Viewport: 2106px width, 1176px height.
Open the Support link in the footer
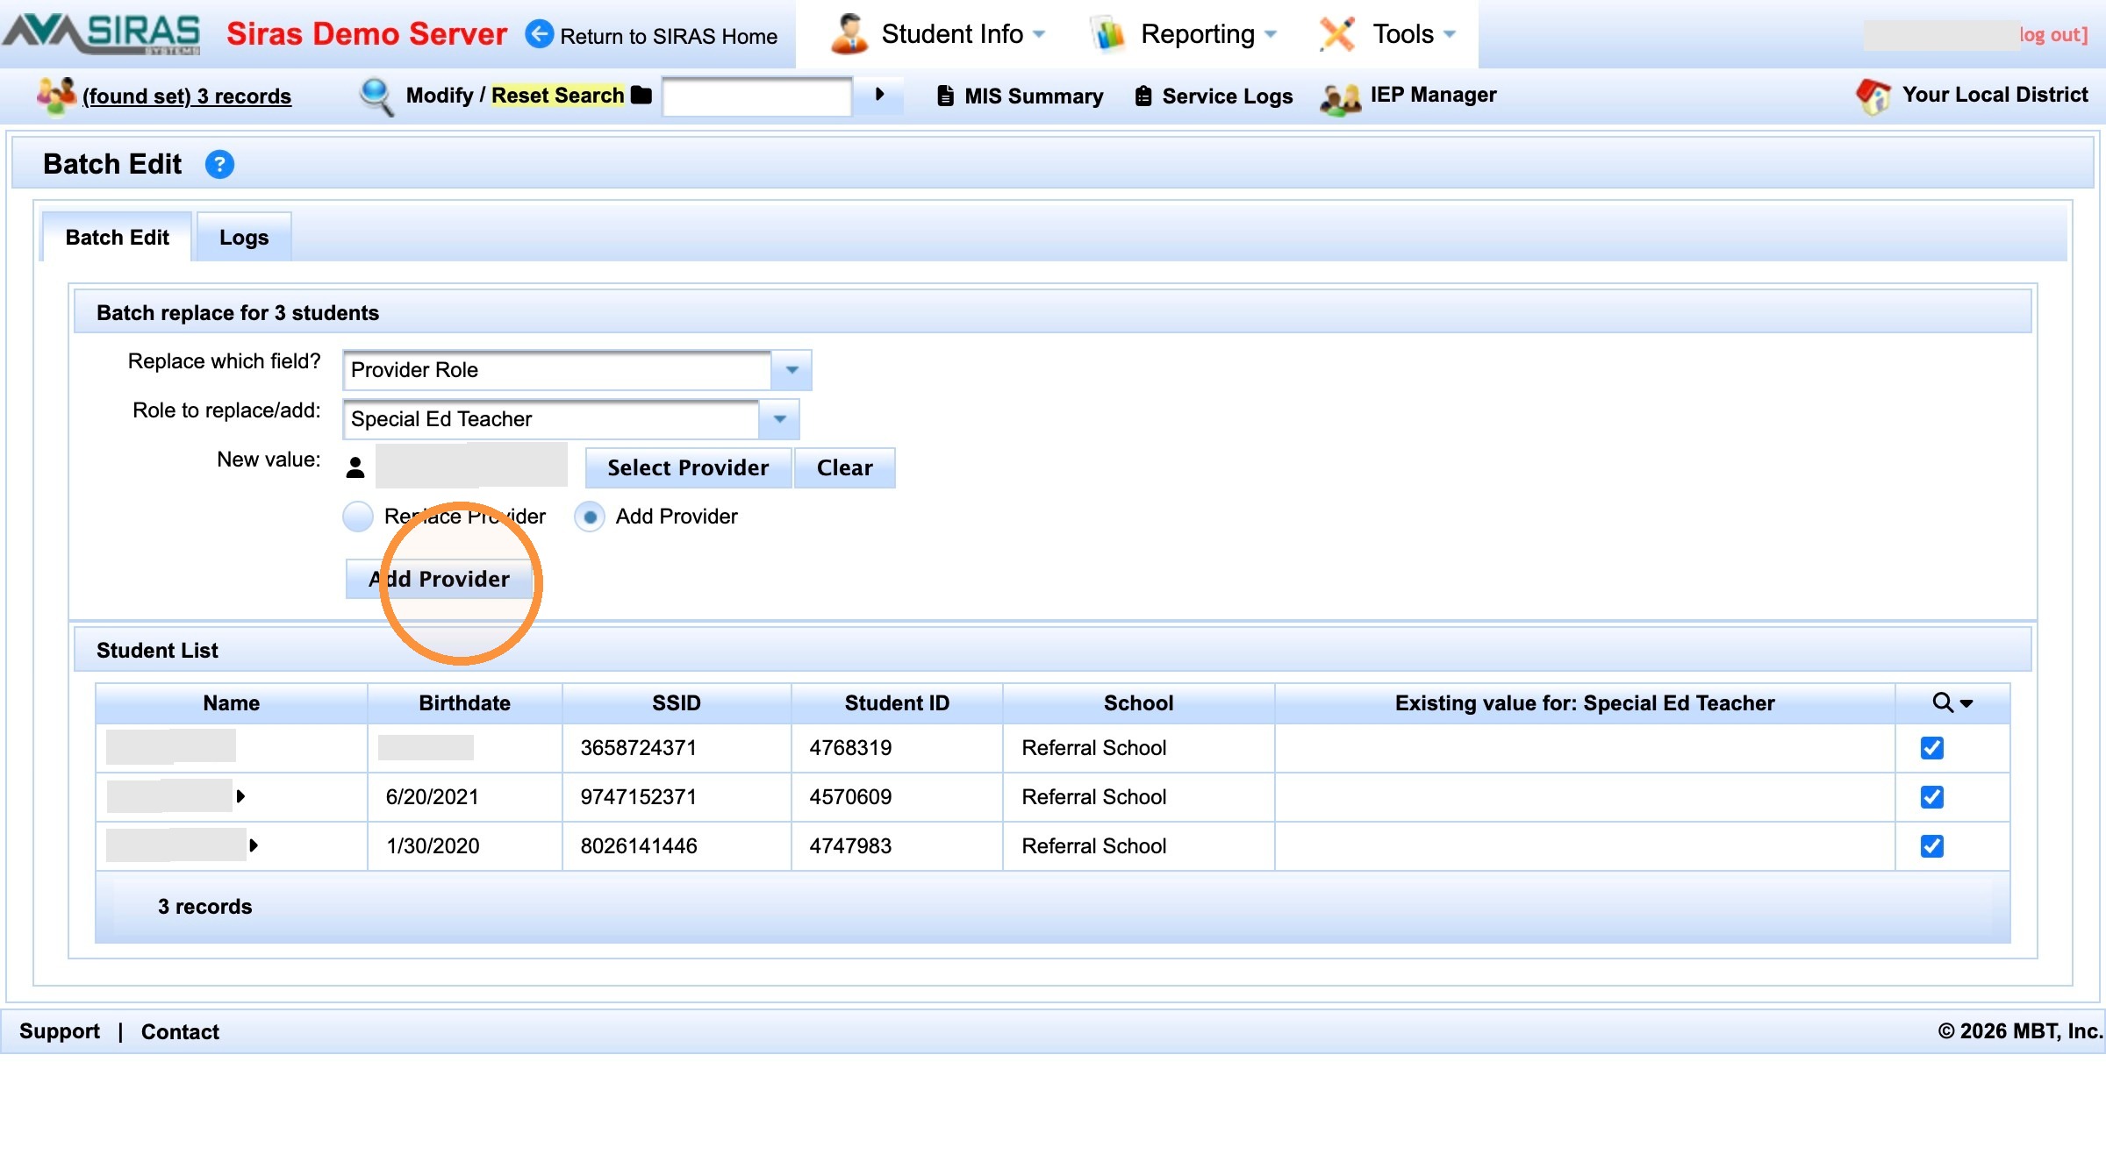coord(60,1031)
